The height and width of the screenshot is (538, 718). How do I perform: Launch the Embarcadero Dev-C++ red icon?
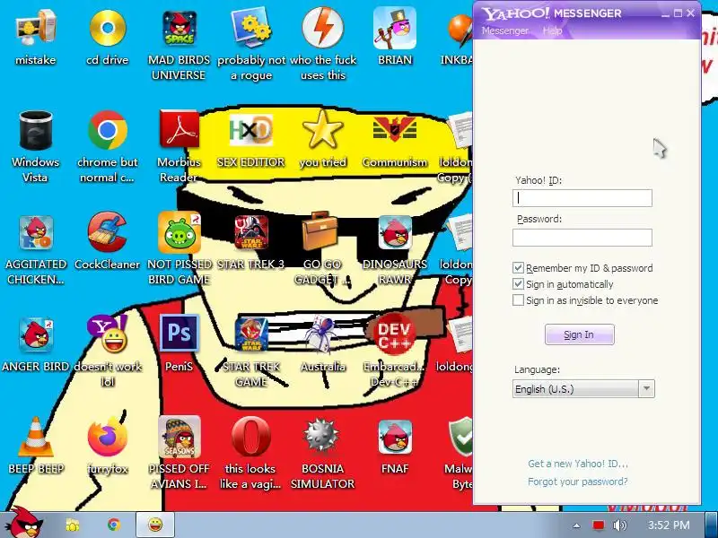(x=394, y=334)
